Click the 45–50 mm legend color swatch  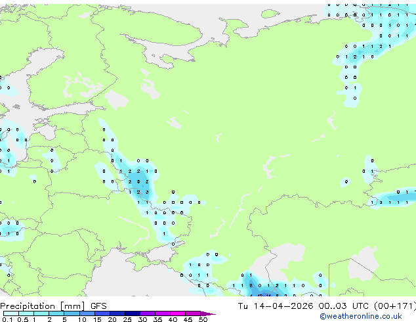(193, 313)
